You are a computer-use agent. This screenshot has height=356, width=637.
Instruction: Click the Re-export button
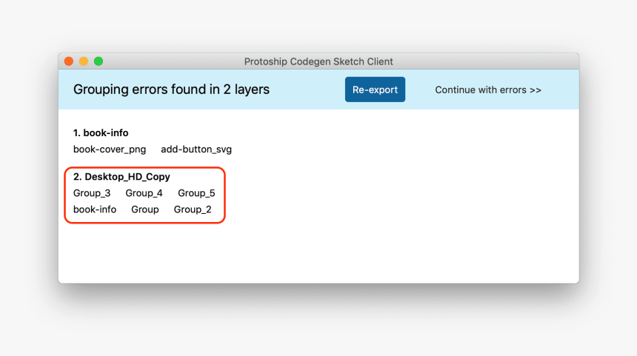(375, 90)
